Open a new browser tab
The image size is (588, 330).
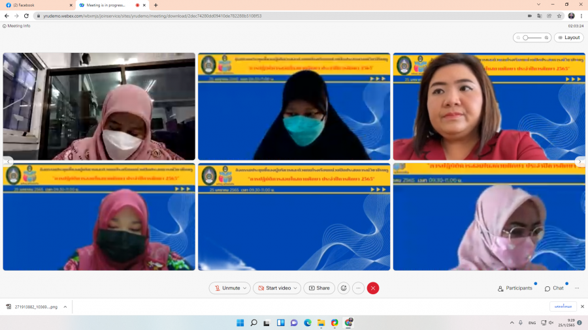tap(155, 5)
